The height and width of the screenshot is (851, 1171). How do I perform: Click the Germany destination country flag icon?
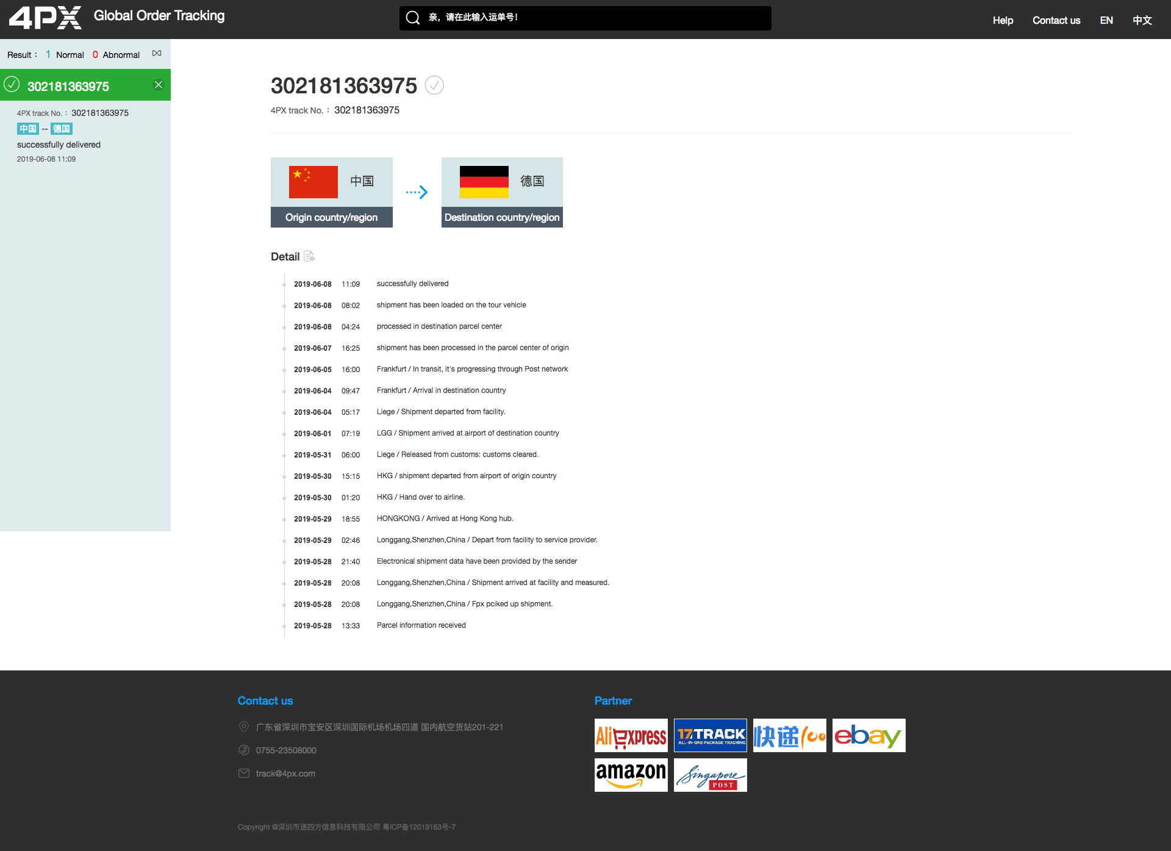(482, 181)
